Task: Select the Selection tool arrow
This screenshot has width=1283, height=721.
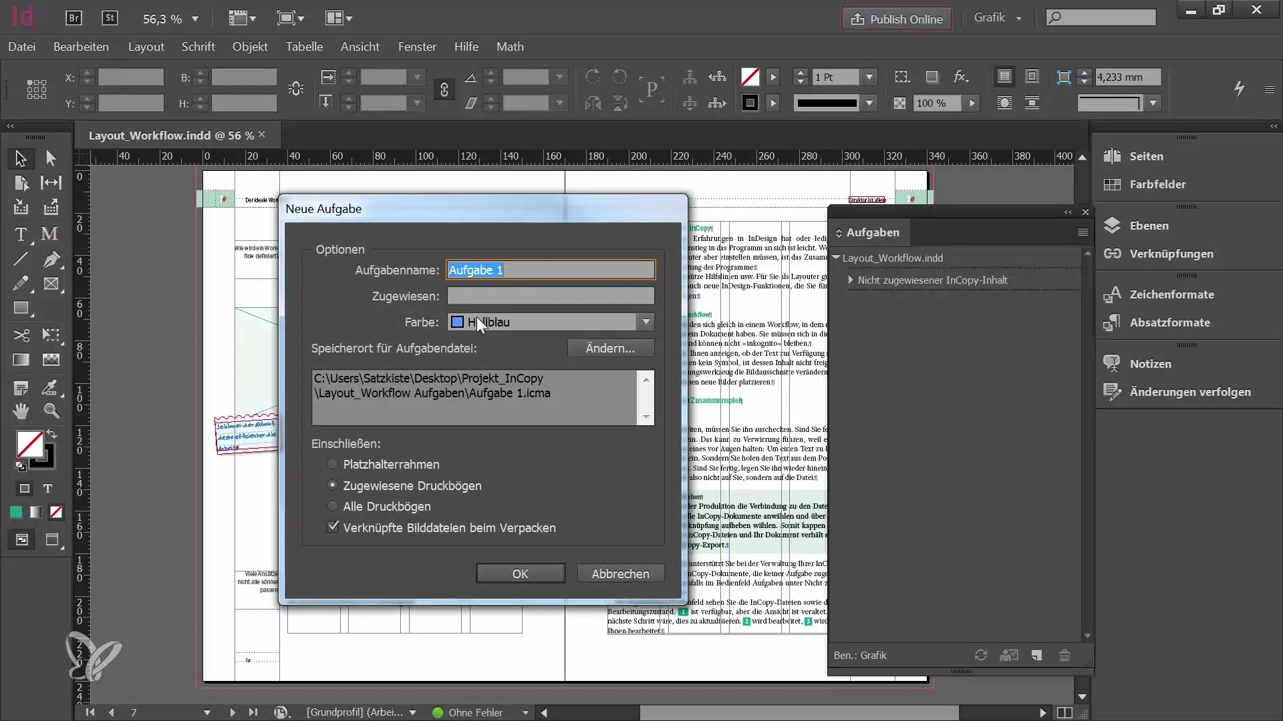Action: (x=21, y=158)
